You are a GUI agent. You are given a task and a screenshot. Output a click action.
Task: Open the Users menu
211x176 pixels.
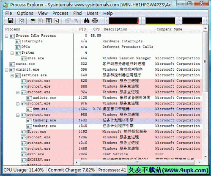[93, 13]
